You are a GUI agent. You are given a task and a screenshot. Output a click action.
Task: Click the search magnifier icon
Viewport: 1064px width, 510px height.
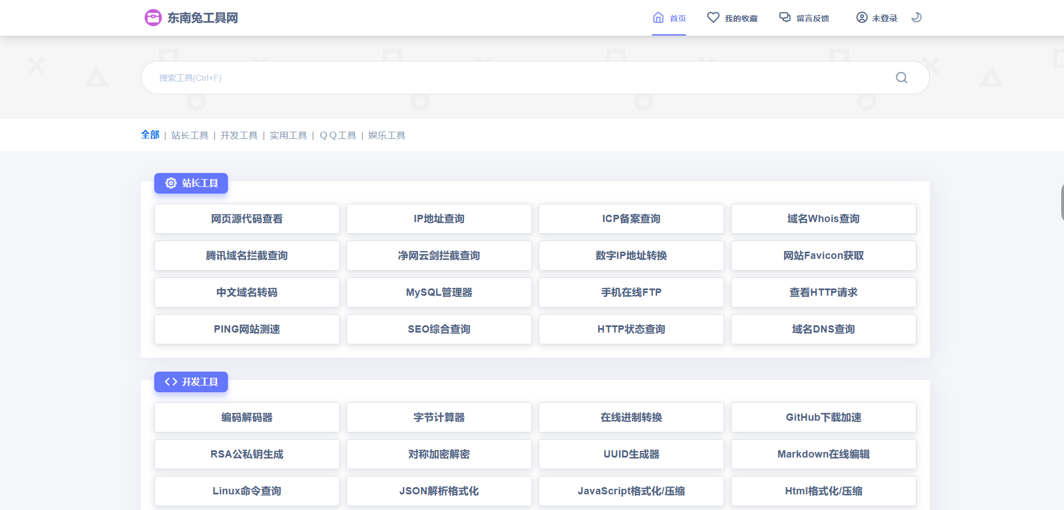pos(901,78)
